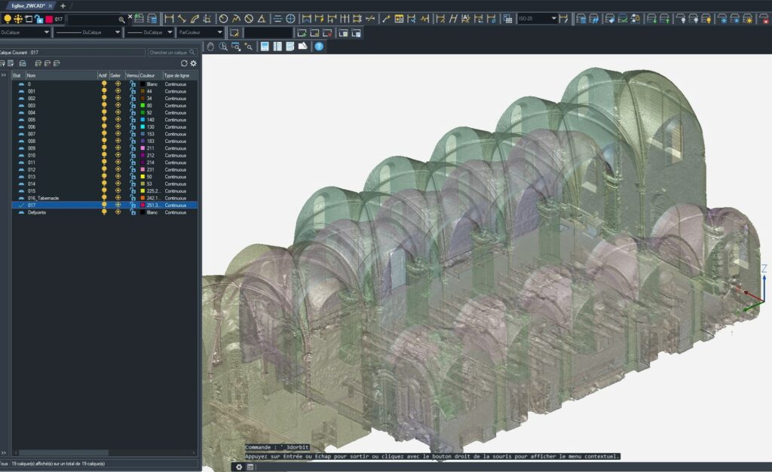Click the Actif column header

coord(103,75)
